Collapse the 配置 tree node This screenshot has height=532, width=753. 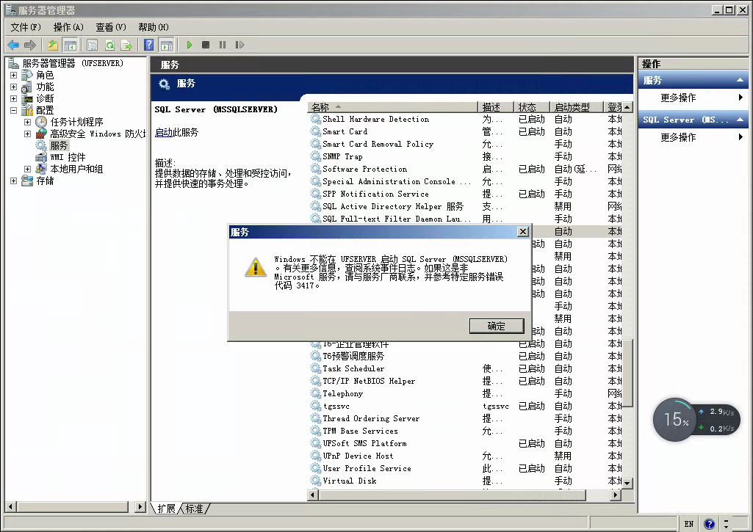click(x=13, y=110)
